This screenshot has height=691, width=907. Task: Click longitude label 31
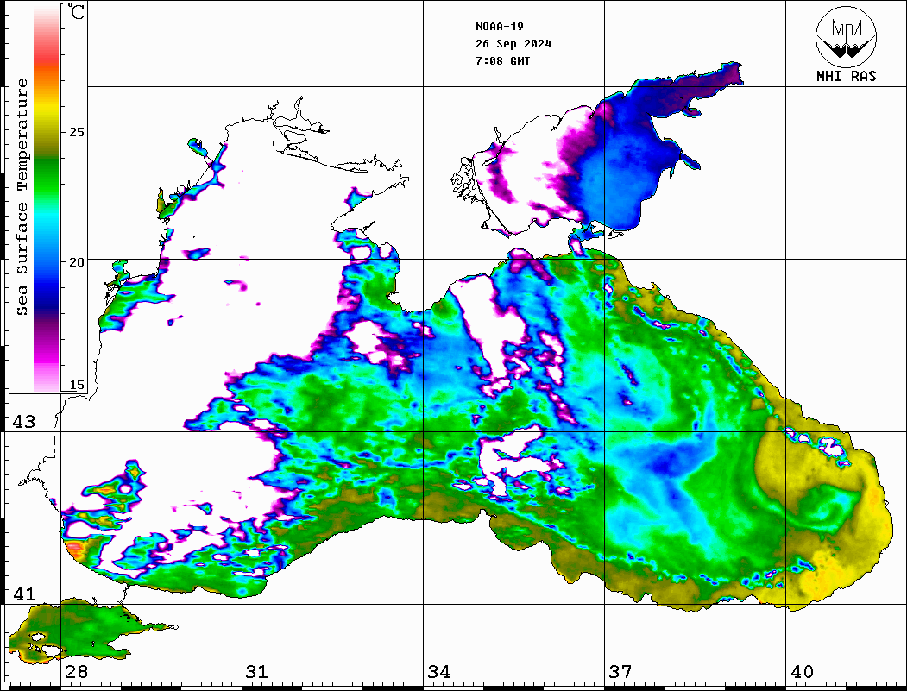click(x=257, y=672)
